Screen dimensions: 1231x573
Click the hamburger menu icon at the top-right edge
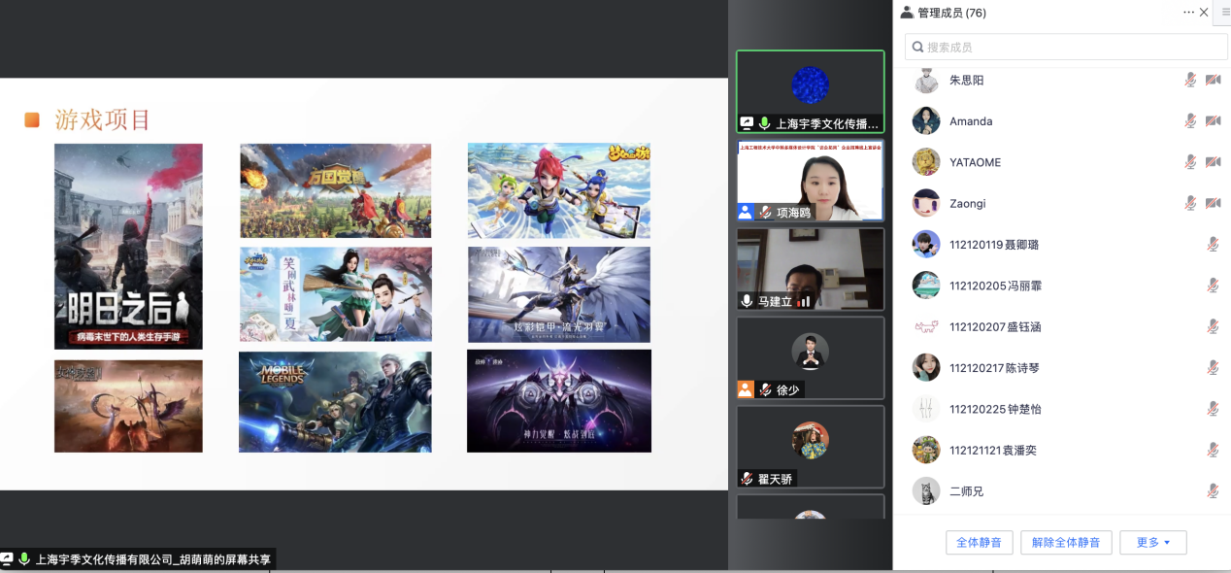coord(1225,12)
